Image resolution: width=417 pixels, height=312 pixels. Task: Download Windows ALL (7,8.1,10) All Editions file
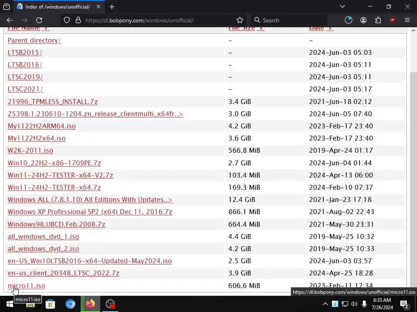pyautogui.click(x=90, y=199)
